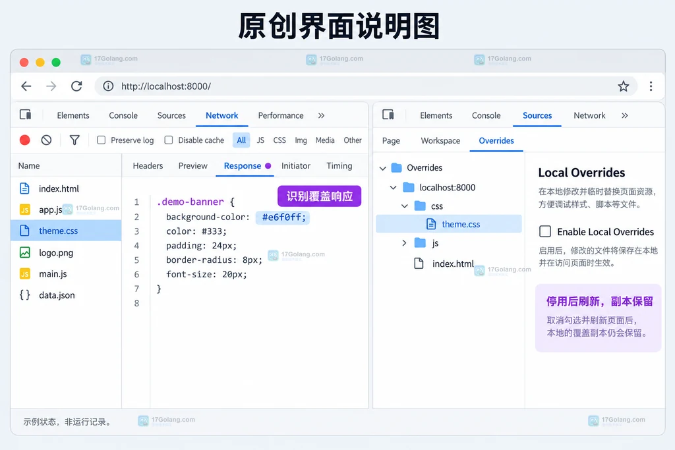Filter requests by Img
Viewport: 675px width, 450px height.
[301, 140]
